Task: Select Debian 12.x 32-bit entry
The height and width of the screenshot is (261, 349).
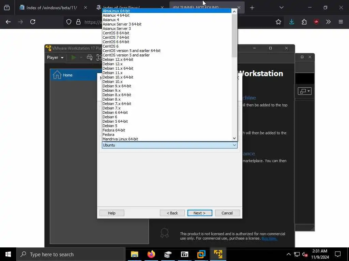Action: (x=167, y=64)
